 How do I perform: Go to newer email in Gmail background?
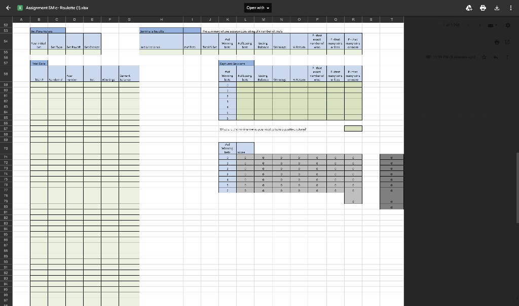(468, 25)
